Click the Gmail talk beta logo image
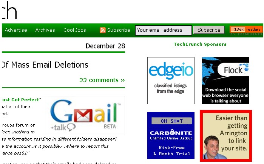Image resolution: width=264 pixels, height=164 pixels. [x=85, y=116]
